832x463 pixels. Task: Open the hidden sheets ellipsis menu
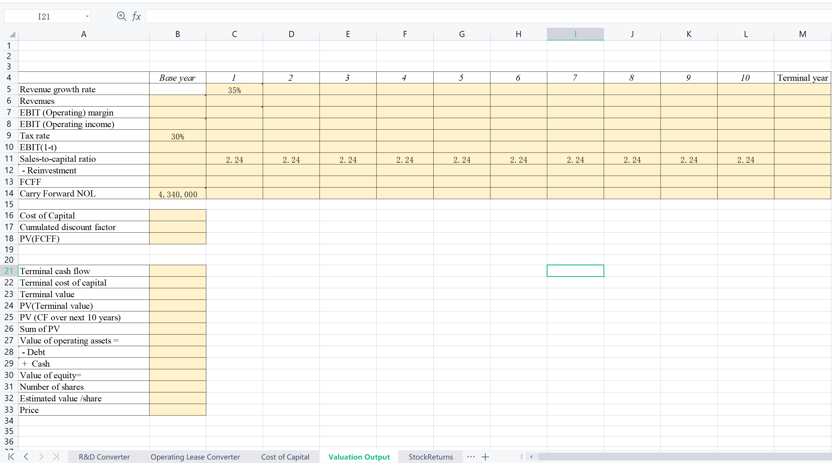click(471, 457)
